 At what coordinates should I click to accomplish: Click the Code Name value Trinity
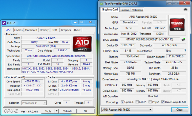[x=34, y=42]
